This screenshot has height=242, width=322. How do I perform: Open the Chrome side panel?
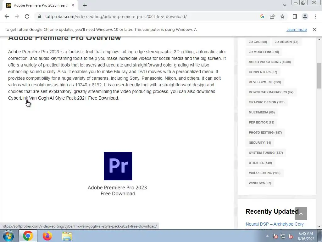295,16
